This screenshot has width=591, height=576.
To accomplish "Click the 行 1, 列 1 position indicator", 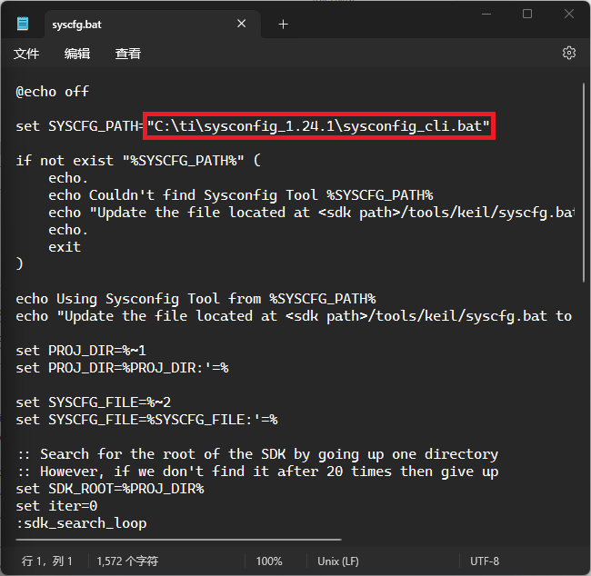I will click(46, 561).
